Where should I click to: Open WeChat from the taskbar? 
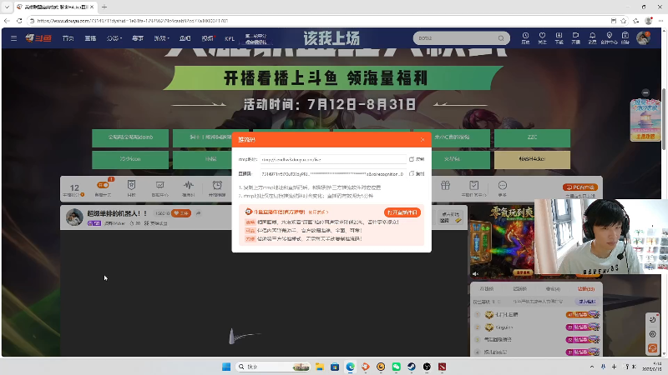coord(396,367)
